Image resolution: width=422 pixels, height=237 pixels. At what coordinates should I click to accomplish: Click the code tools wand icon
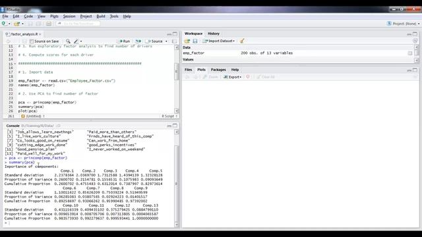tap(76, 41)
